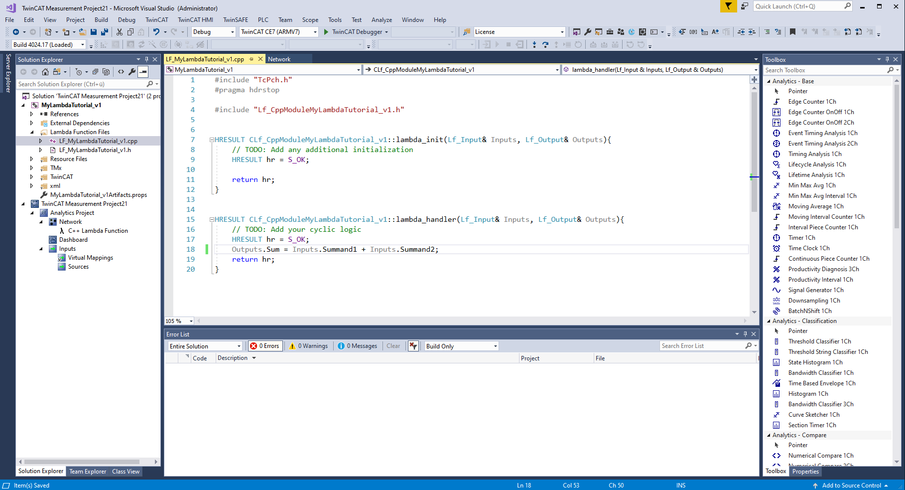The image size is (905, 490).
Task: Click Show All Files in Solution Explorer
Action: 106,72
